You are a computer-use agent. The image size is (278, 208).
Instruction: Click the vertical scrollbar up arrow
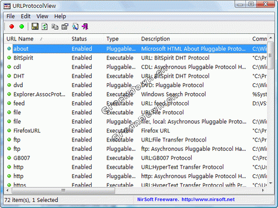point(271,38)
